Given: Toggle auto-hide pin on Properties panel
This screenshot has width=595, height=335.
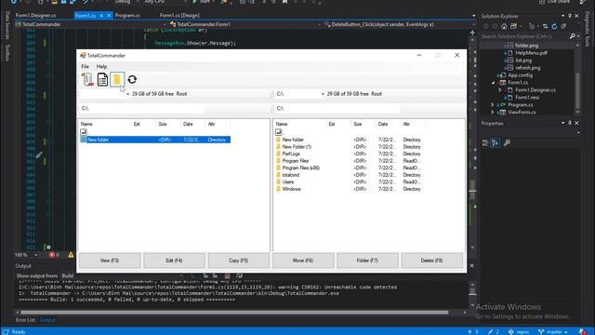Looking at the screenshot, I should [x=570, y=123].
